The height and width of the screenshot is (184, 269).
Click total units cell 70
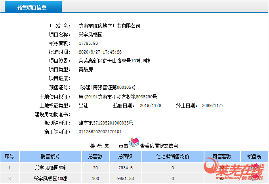click(95, 168)
